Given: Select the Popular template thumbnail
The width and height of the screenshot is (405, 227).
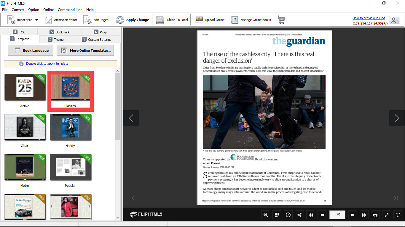Looking at the screenshot, I should coord(71,167).
